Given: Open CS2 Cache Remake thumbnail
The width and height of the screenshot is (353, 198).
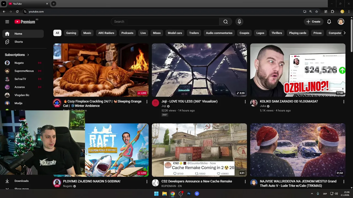Looking at the screenshot, I should pos(199,150).
